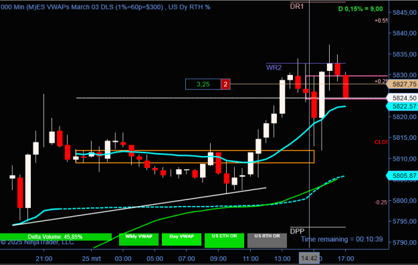
Task: Click the 5827,75 price marker on axis
Action: click(402, 84)
